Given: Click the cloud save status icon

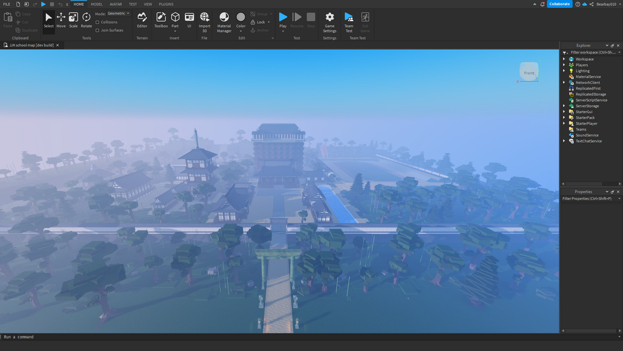Looking at the screenshot, I should pos(584,4).
